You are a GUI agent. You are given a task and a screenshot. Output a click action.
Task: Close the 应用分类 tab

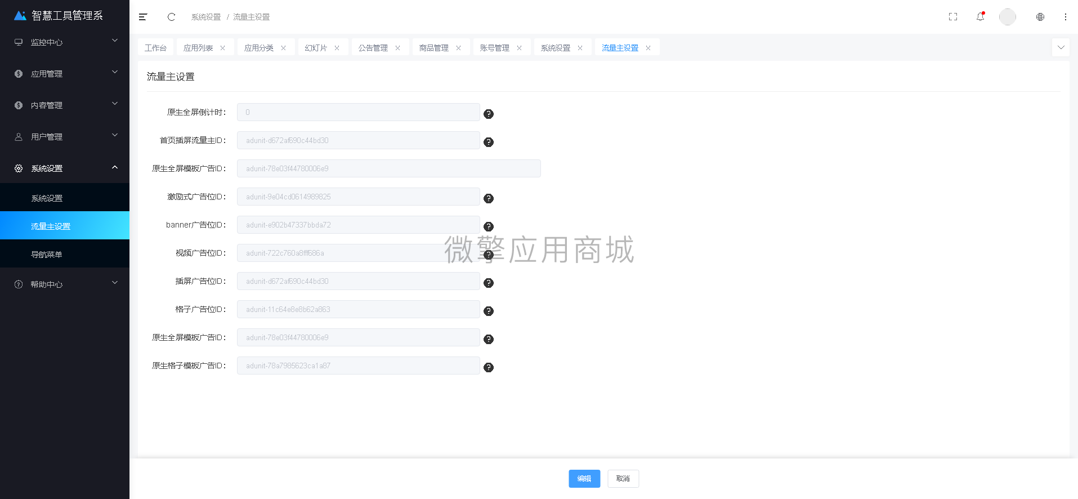(284, 48)
